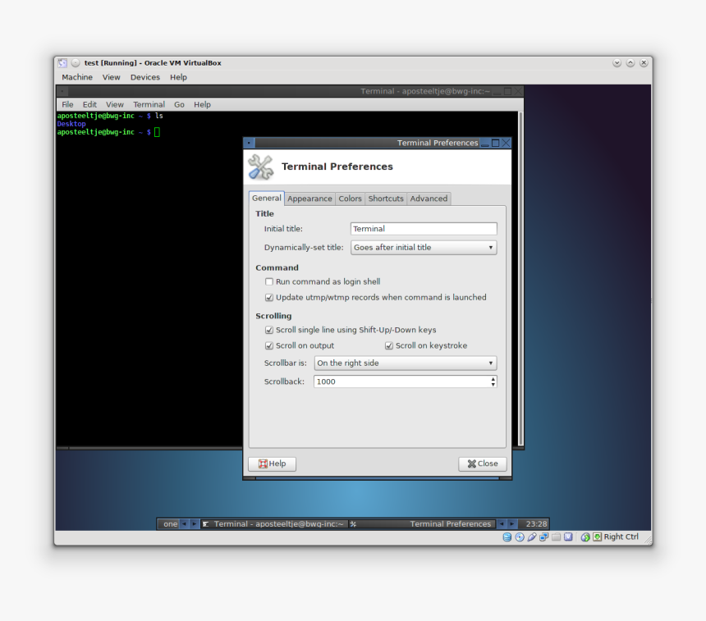
Task: Open the Terminal menu in the terminal window
Action: (x=149, y=104)
